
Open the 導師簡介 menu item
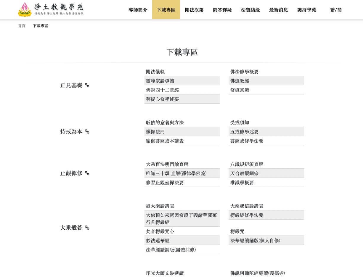138,10
